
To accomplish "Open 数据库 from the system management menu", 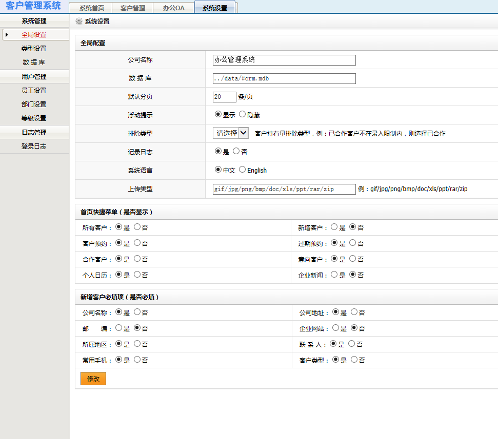I will coord(34,62).
